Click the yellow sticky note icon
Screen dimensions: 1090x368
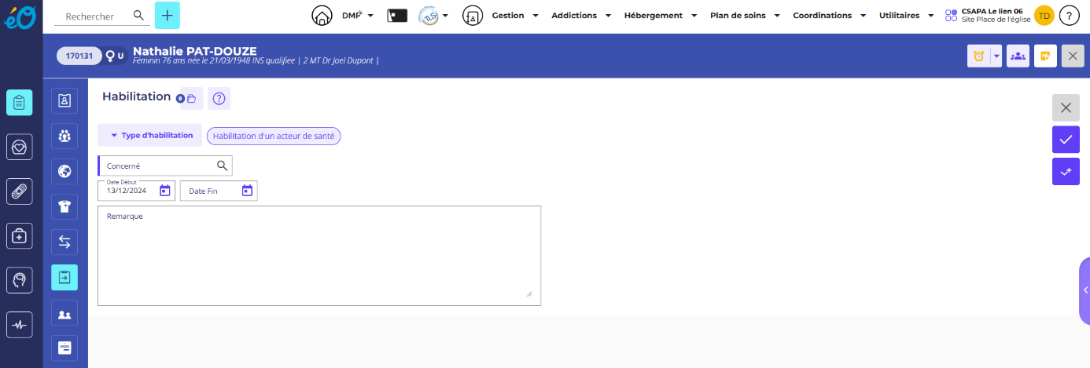coord(1045,56)
